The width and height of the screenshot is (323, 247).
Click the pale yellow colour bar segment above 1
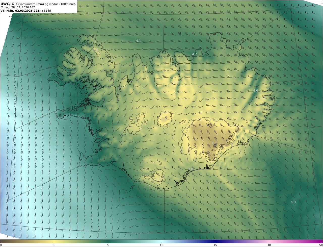click(54, 241)
